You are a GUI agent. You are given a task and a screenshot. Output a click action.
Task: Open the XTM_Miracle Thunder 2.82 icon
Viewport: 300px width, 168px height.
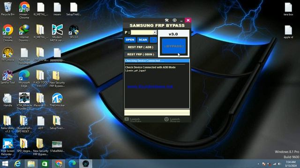[24, 101]
